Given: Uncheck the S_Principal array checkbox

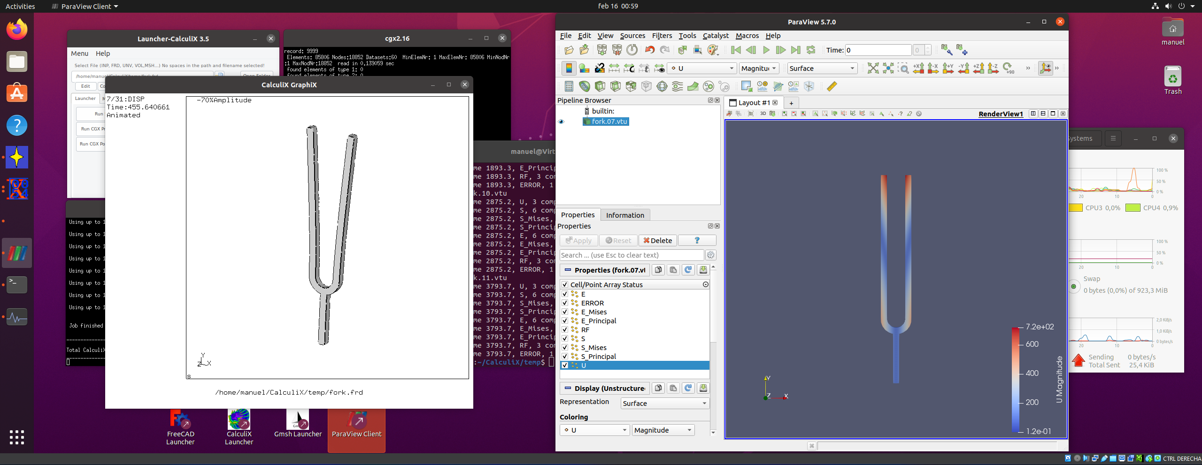Looking at the screenshot, I should tap(565, 356).
